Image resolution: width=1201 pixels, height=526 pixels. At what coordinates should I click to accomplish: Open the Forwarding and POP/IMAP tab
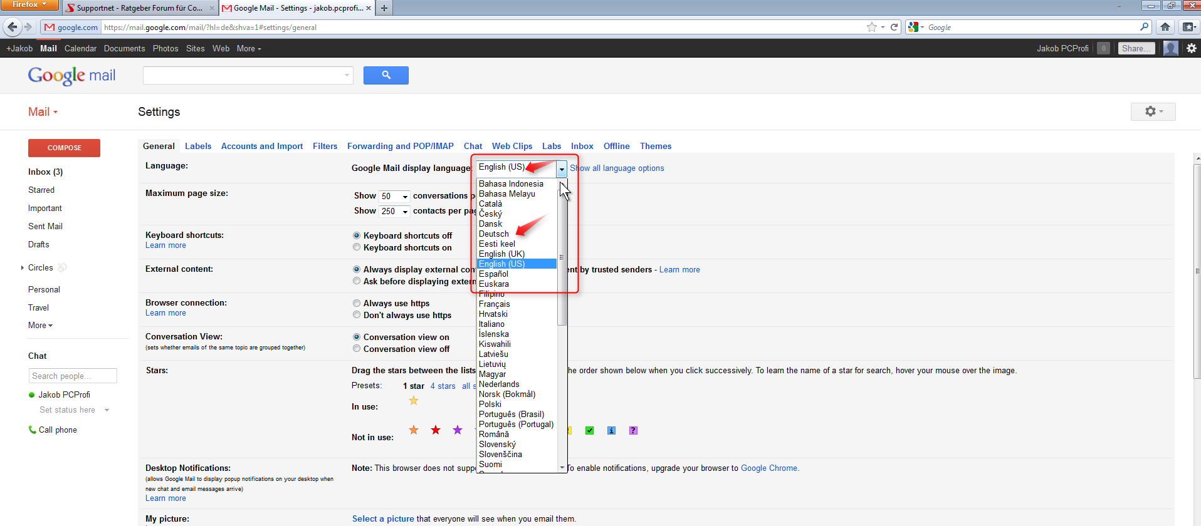tap(401, 146)
